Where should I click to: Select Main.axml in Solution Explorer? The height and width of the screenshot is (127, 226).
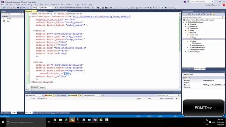(x=197, y=39)
